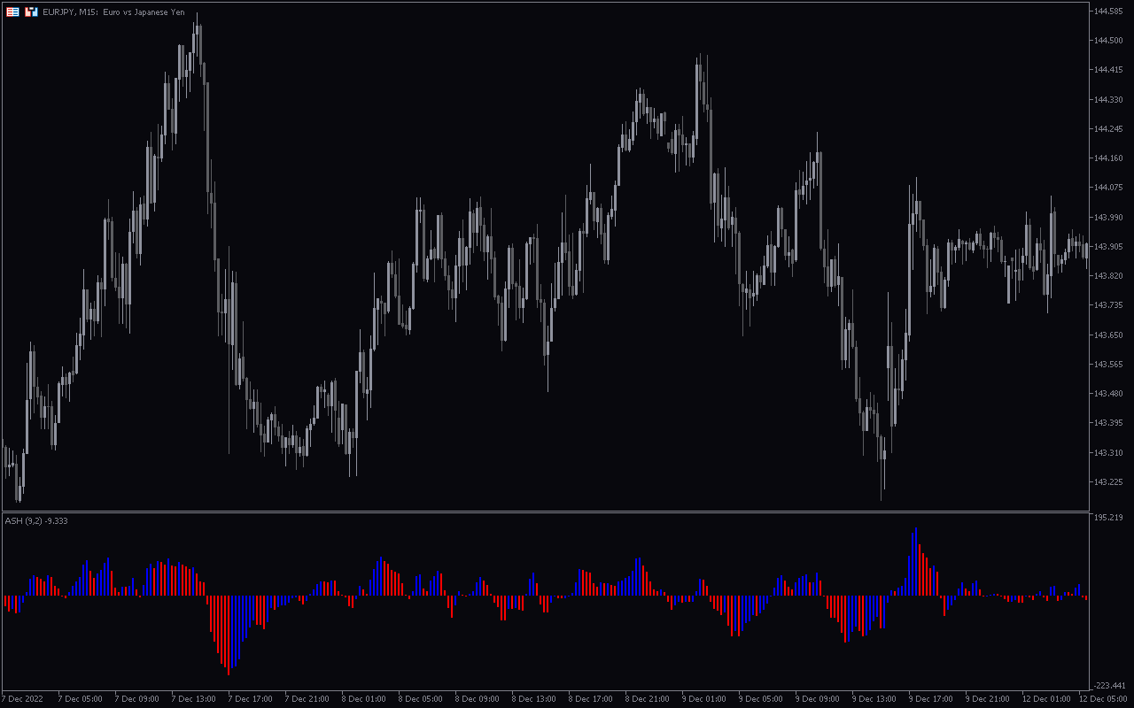Image resolution: width=1134 pixels, height=708 pixels.
Task: Click the 7 Dec 21:00 time label
Action: [x=307, y=698]
